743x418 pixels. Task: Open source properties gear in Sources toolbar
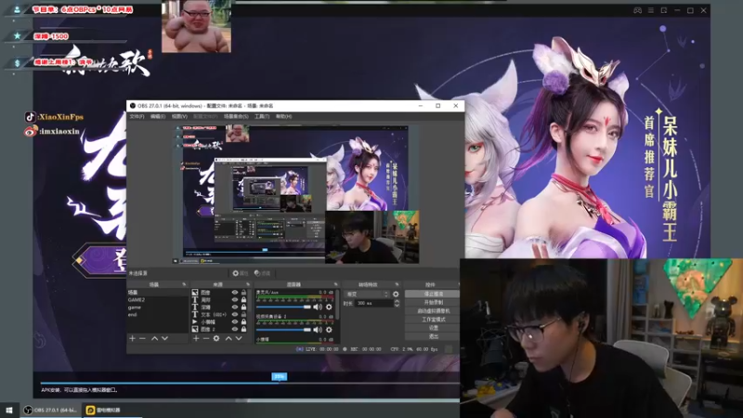point(216,338)
